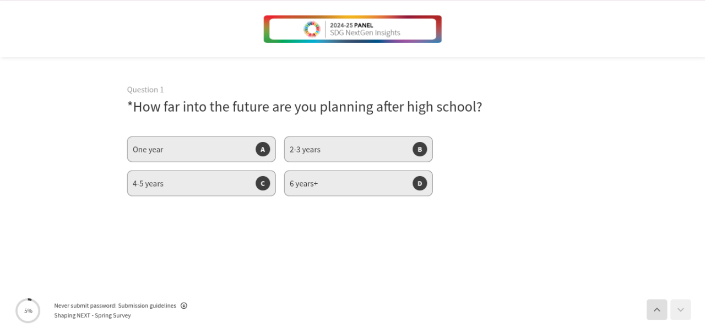Click the SDG color wheel logo
The width and height of the screenshot is (705, 334).
coord(312,29)
